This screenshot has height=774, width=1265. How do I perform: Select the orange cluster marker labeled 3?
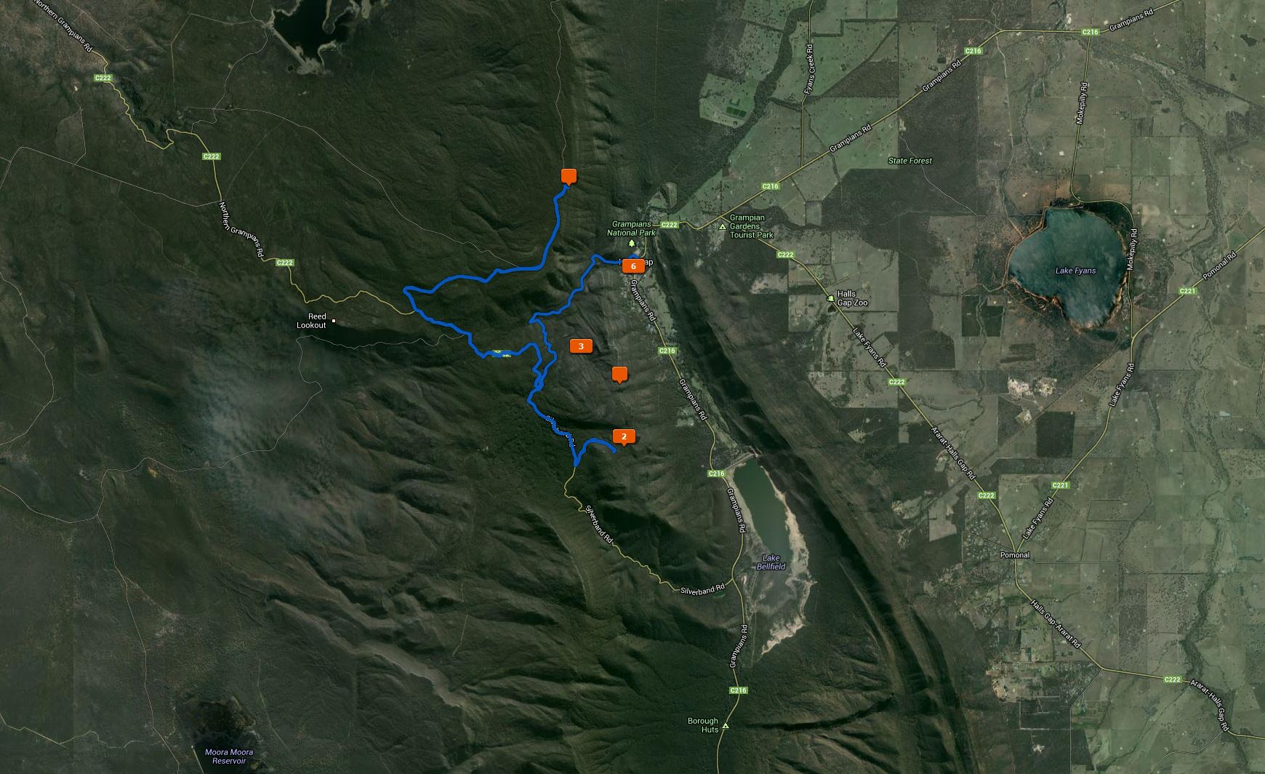[580, 347]
